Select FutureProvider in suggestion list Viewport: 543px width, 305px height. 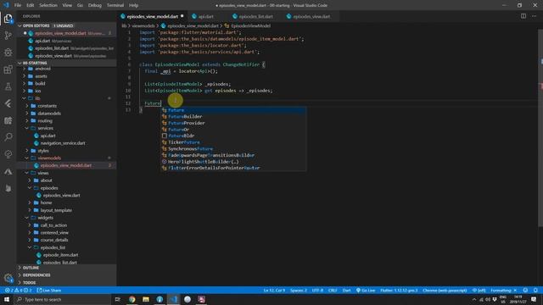[x=233, y=123]
